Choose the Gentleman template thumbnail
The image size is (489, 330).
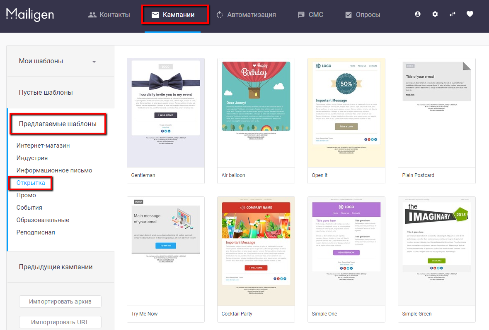point(165,112)
